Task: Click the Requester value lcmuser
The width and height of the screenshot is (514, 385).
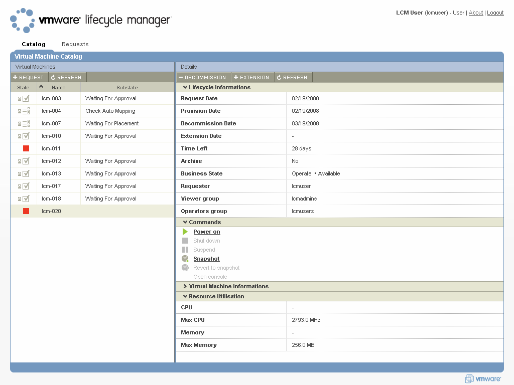Action: click(301, 186)
